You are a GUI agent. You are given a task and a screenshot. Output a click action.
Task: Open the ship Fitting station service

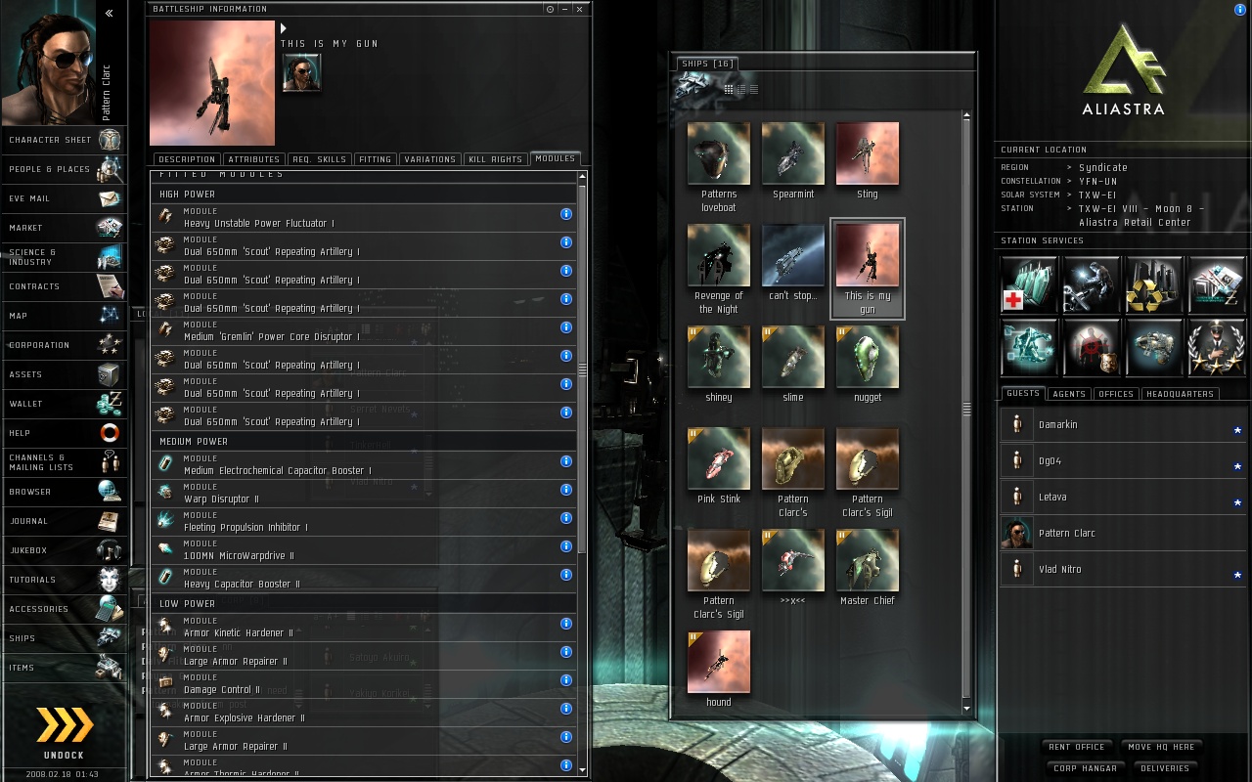click(1154, 347)
